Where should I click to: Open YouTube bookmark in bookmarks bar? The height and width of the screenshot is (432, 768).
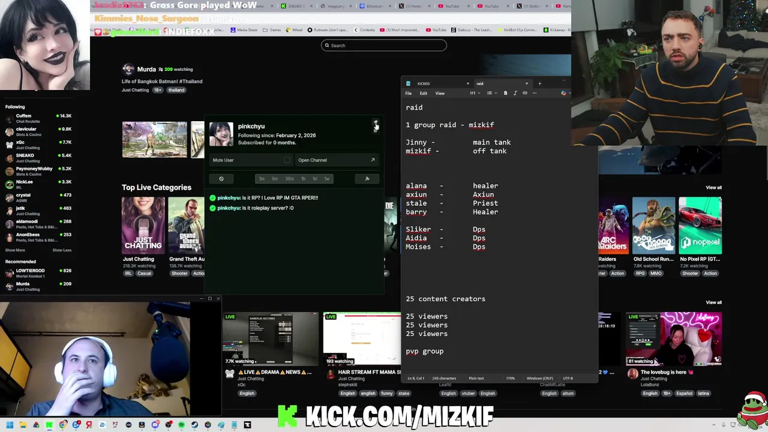pos(436,30)
